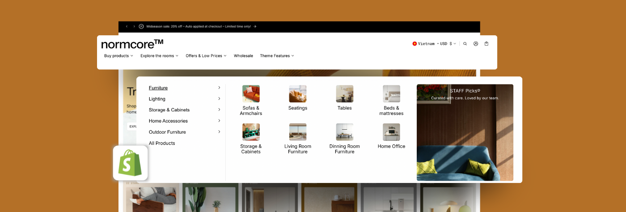Expand Buy products menu

coord(118,56)
